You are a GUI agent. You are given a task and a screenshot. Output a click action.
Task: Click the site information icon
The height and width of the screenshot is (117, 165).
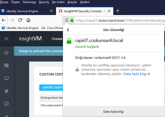click(x=67, y=20)
